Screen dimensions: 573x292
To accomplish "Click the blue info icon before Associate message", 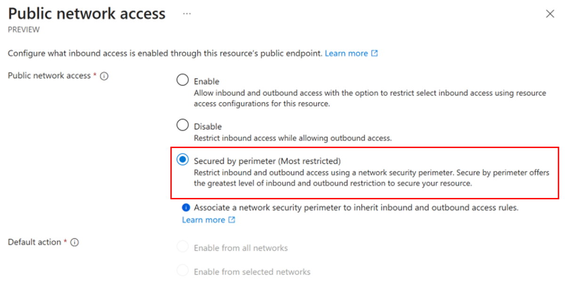I will 186,208.
